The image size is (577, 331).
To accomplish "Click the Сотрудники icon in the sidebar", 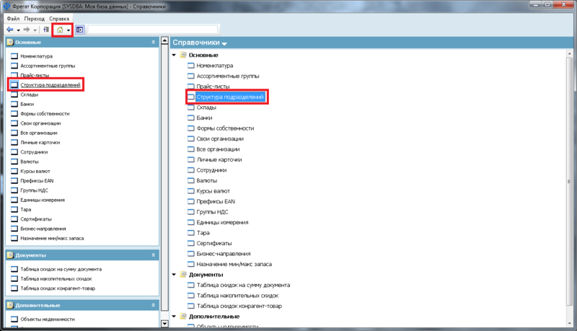I will tap(14, 152).
